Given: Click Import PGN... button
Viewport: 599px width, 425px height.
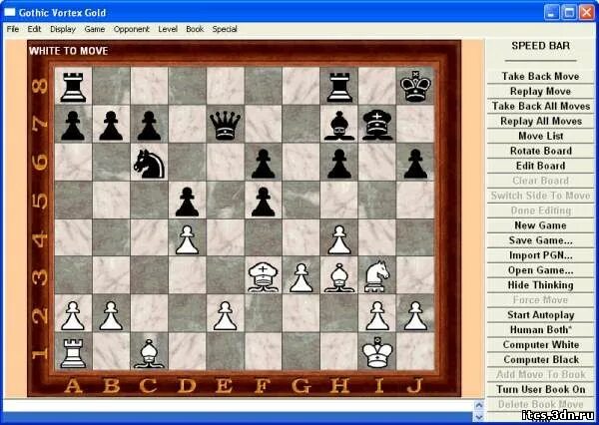Looking at the screenshot, I should click(x=540, y=255).
